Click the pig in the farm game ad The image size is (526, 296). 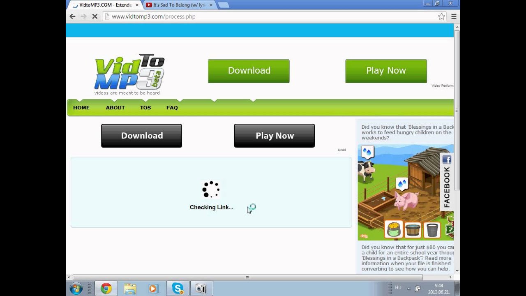(406, 200)
